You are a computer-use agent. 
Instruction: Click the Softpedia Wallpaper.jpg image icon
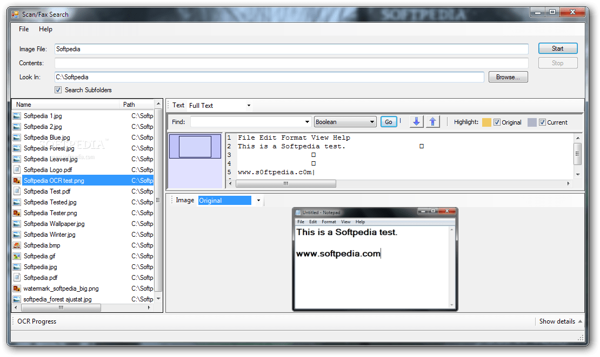click(x=17, y=224)
